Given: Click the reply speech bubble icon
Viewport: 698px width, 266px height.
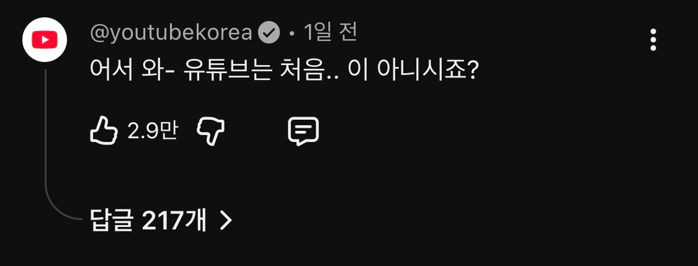Looking at the screenshot, I should coord(303,131).
